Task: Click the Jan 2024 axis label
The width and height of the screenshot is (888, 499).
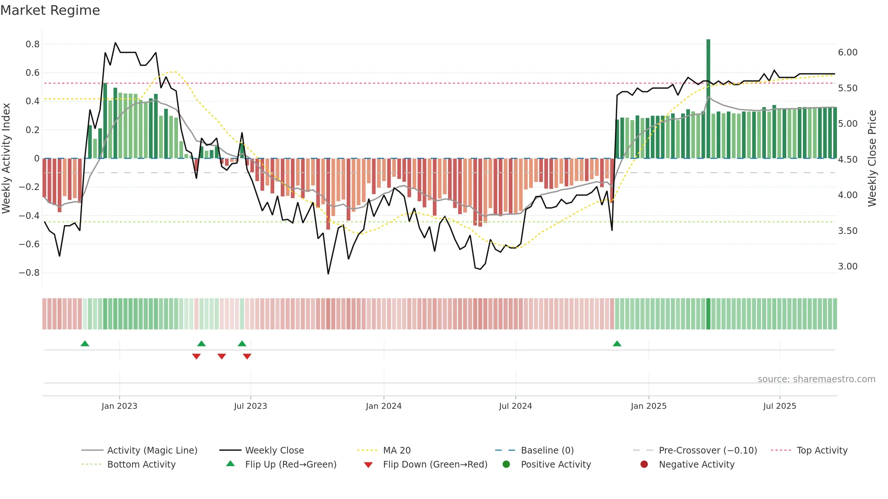Action: click(x=384, y=406)
